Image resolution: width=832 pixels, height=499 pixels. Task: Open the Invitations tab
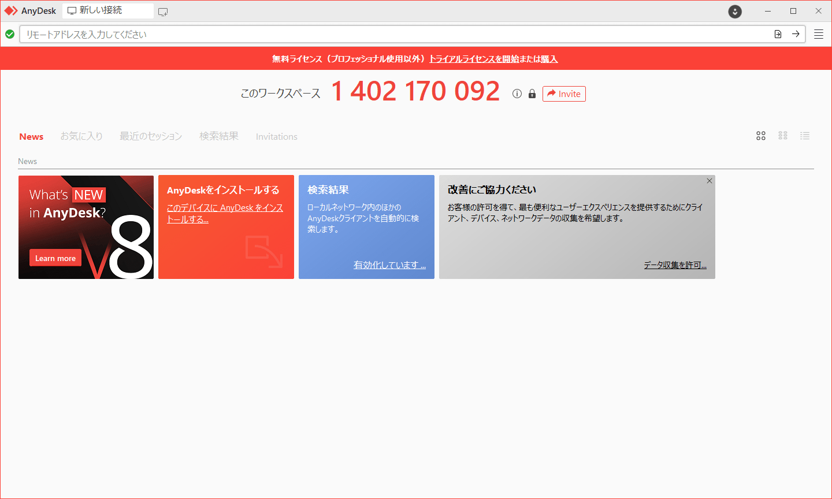277,136
